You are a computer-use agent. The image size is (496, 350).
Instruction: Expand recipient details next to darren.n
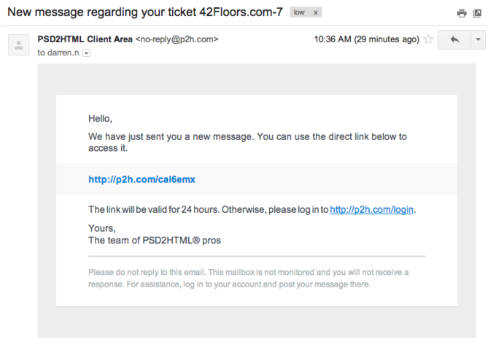pos(86,53)
